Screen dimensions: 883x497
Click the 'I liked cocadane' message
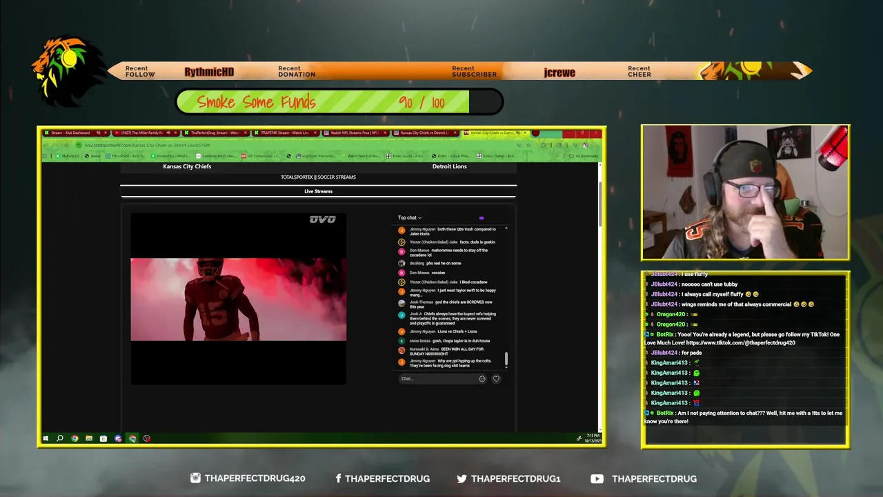pyautogui.click(x=473, y=282)
